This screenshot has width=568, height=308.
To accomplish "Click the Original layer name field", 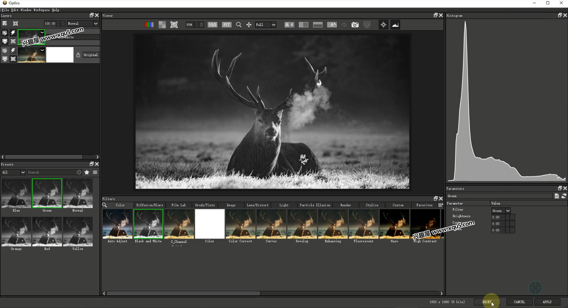I will click(91, 55).
